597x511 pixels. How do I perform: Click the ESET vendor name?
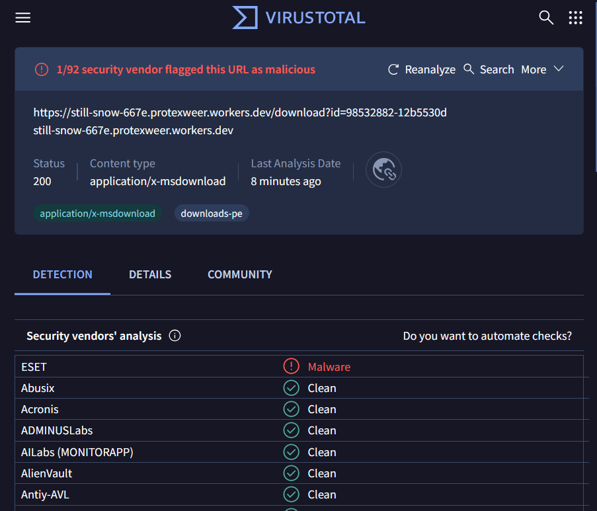pos(34,367)
